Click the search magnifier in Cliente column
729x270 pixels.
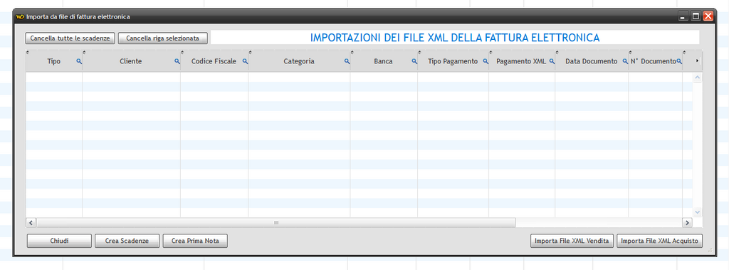click(177, 61)
